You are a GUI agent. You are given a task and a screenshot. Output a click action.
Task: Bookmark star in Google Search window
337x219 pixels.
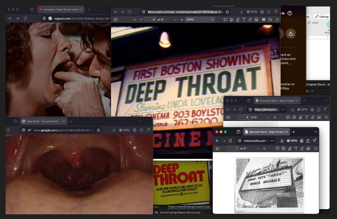[x=98, y=130]
